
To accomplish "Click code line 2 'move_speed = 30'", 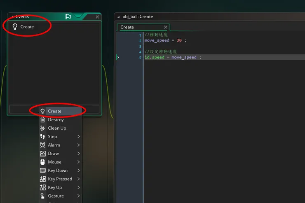I will pyautogui.click(x=165, y=40).
